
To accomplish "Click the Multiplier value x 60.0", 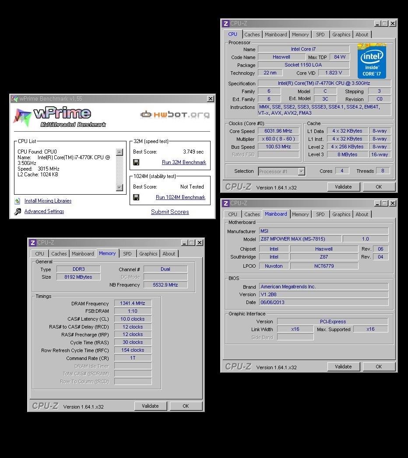I will tap(278, 139).
